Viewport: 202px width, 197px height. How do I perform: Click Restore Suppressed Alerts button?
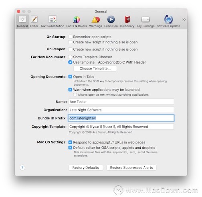point(131,168)
